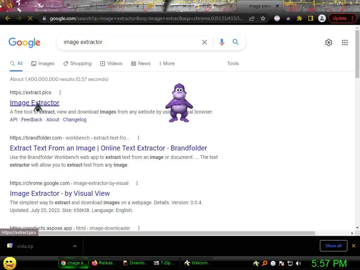Close the image extractor browser tab
This screenshot has width=360, height=270.
277,6
